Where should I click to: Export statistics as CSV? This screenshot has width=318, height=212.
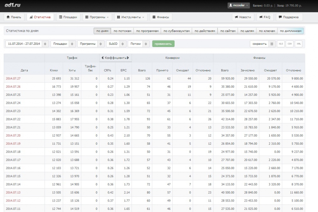(x=290, y=44)
